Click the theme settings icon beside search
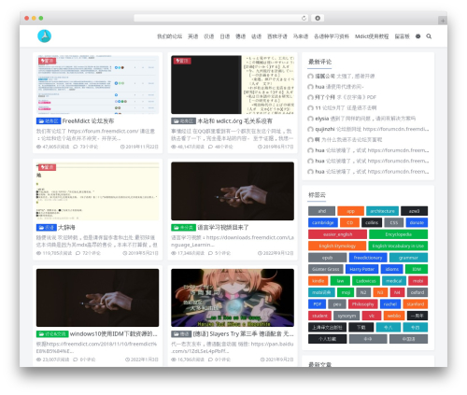The width and height of the screenshot is (467, 395). click(x=417, y=36)
